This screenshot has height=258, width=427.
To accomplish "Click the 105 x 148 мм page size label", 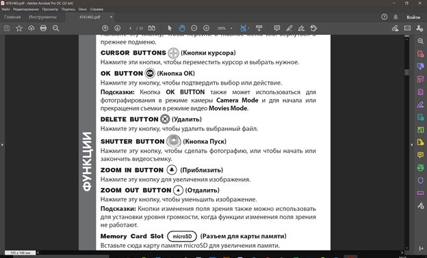I will point(20,253).
